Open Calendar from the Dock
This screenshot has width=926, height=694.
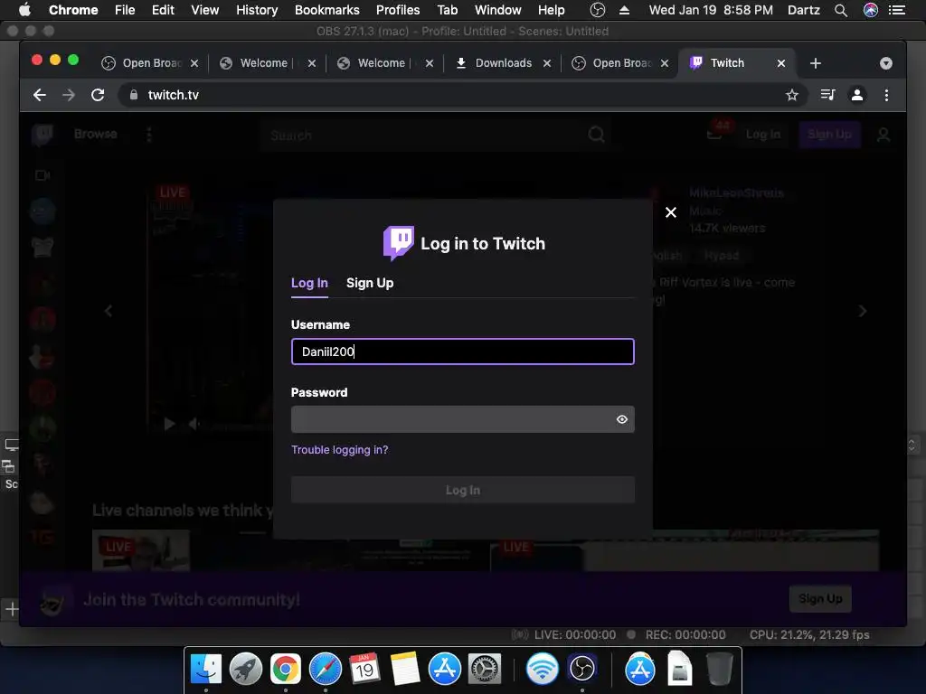[364, 669]
